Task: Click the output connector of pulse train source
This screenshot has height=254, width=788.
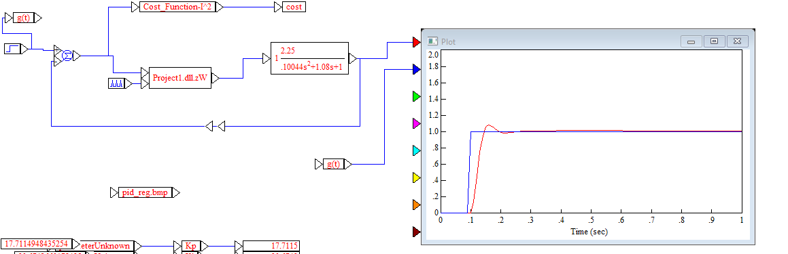Action: point(129,84)
